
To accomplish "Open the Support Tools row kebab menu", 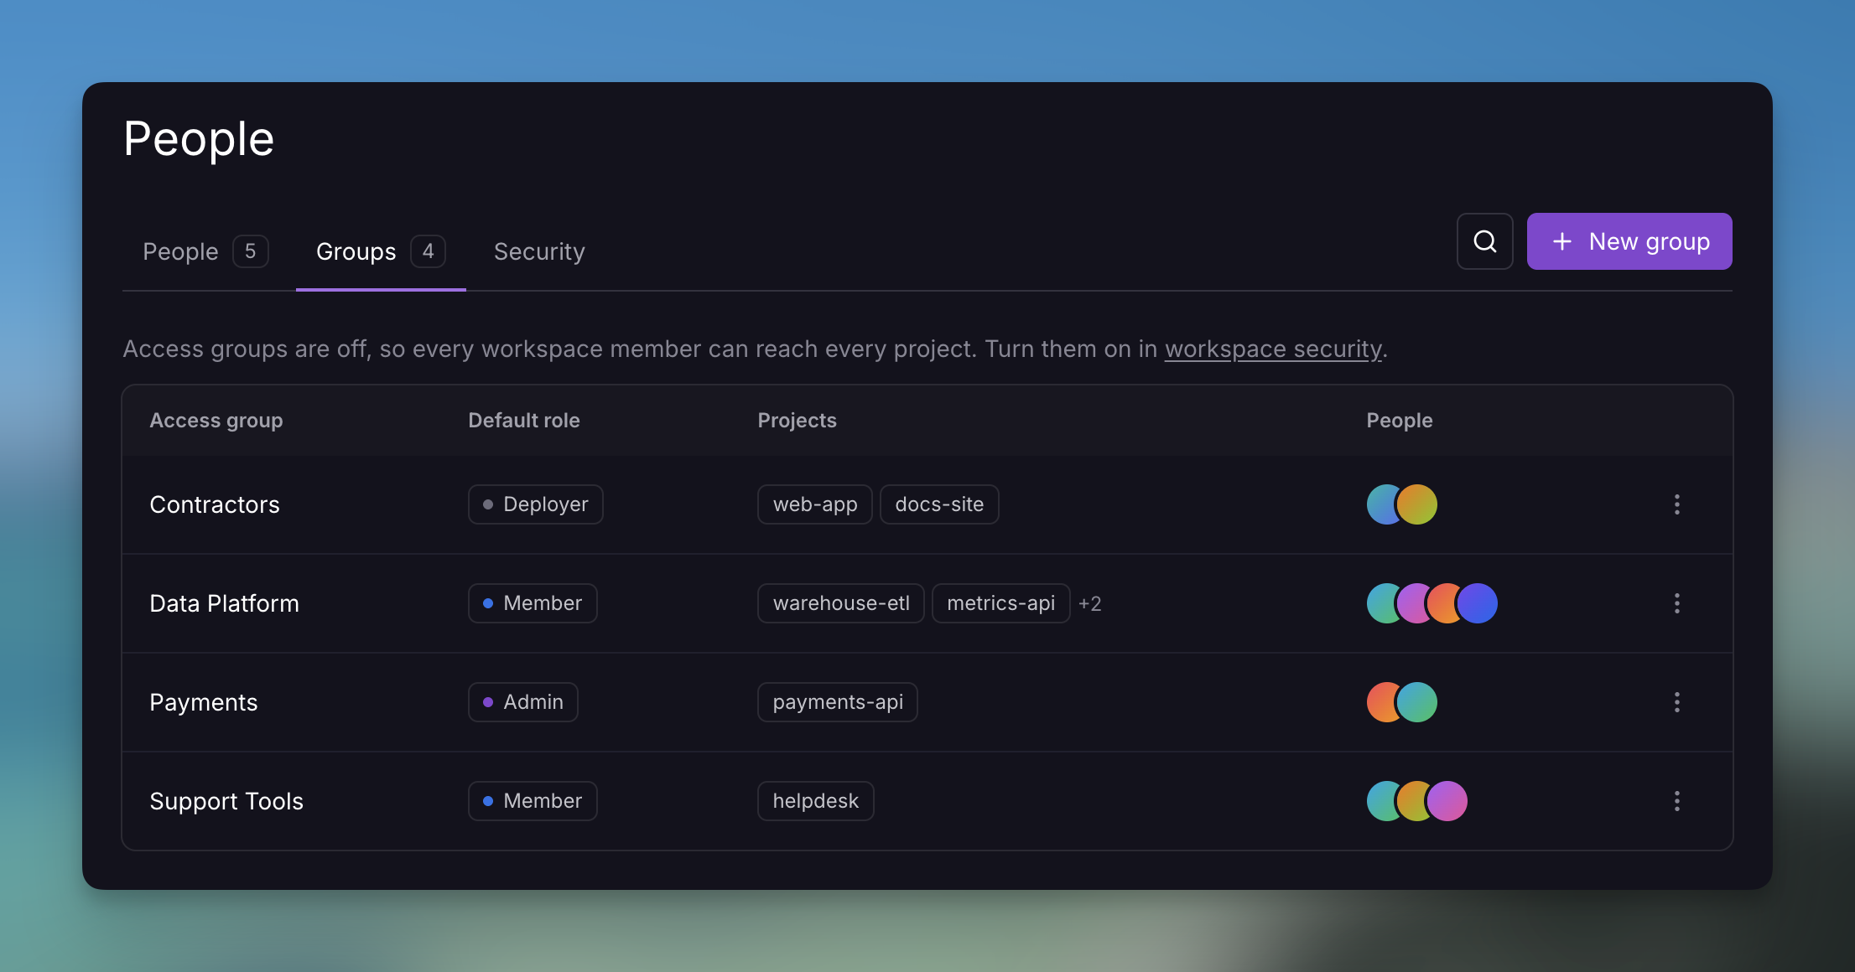I will tap(1676, 801).
